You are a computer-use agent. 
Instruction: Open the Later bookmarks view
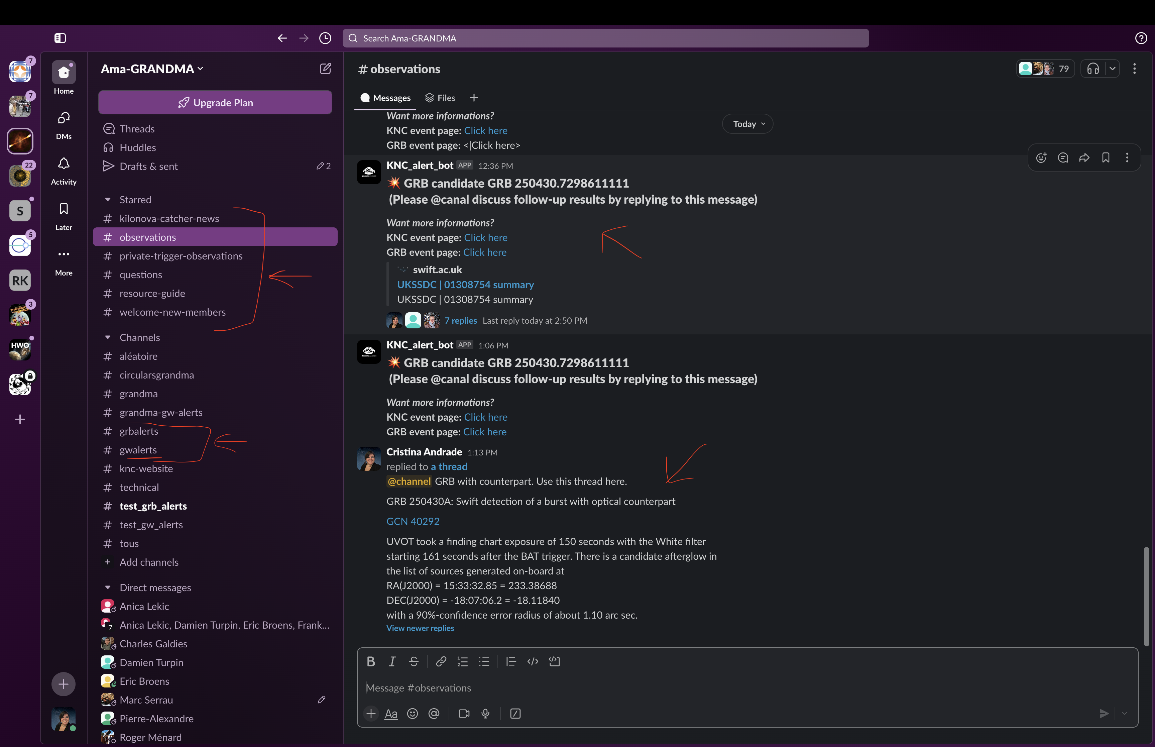(64, 216)
